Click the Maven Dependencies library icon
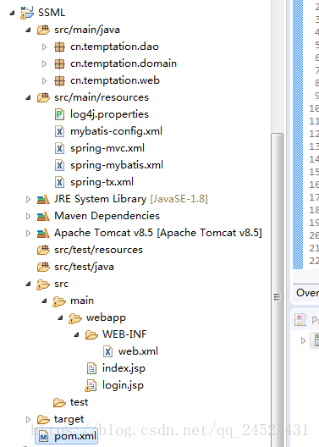 pos(43,216)
